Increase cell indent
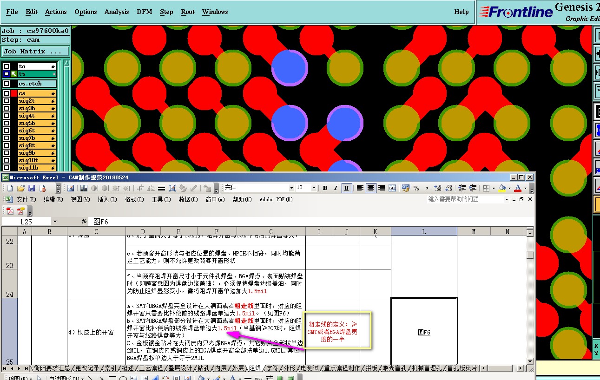600x380 pixels. coord(473,188)
